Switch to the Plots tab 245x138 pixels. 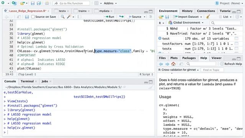click(x=174, y=58)
